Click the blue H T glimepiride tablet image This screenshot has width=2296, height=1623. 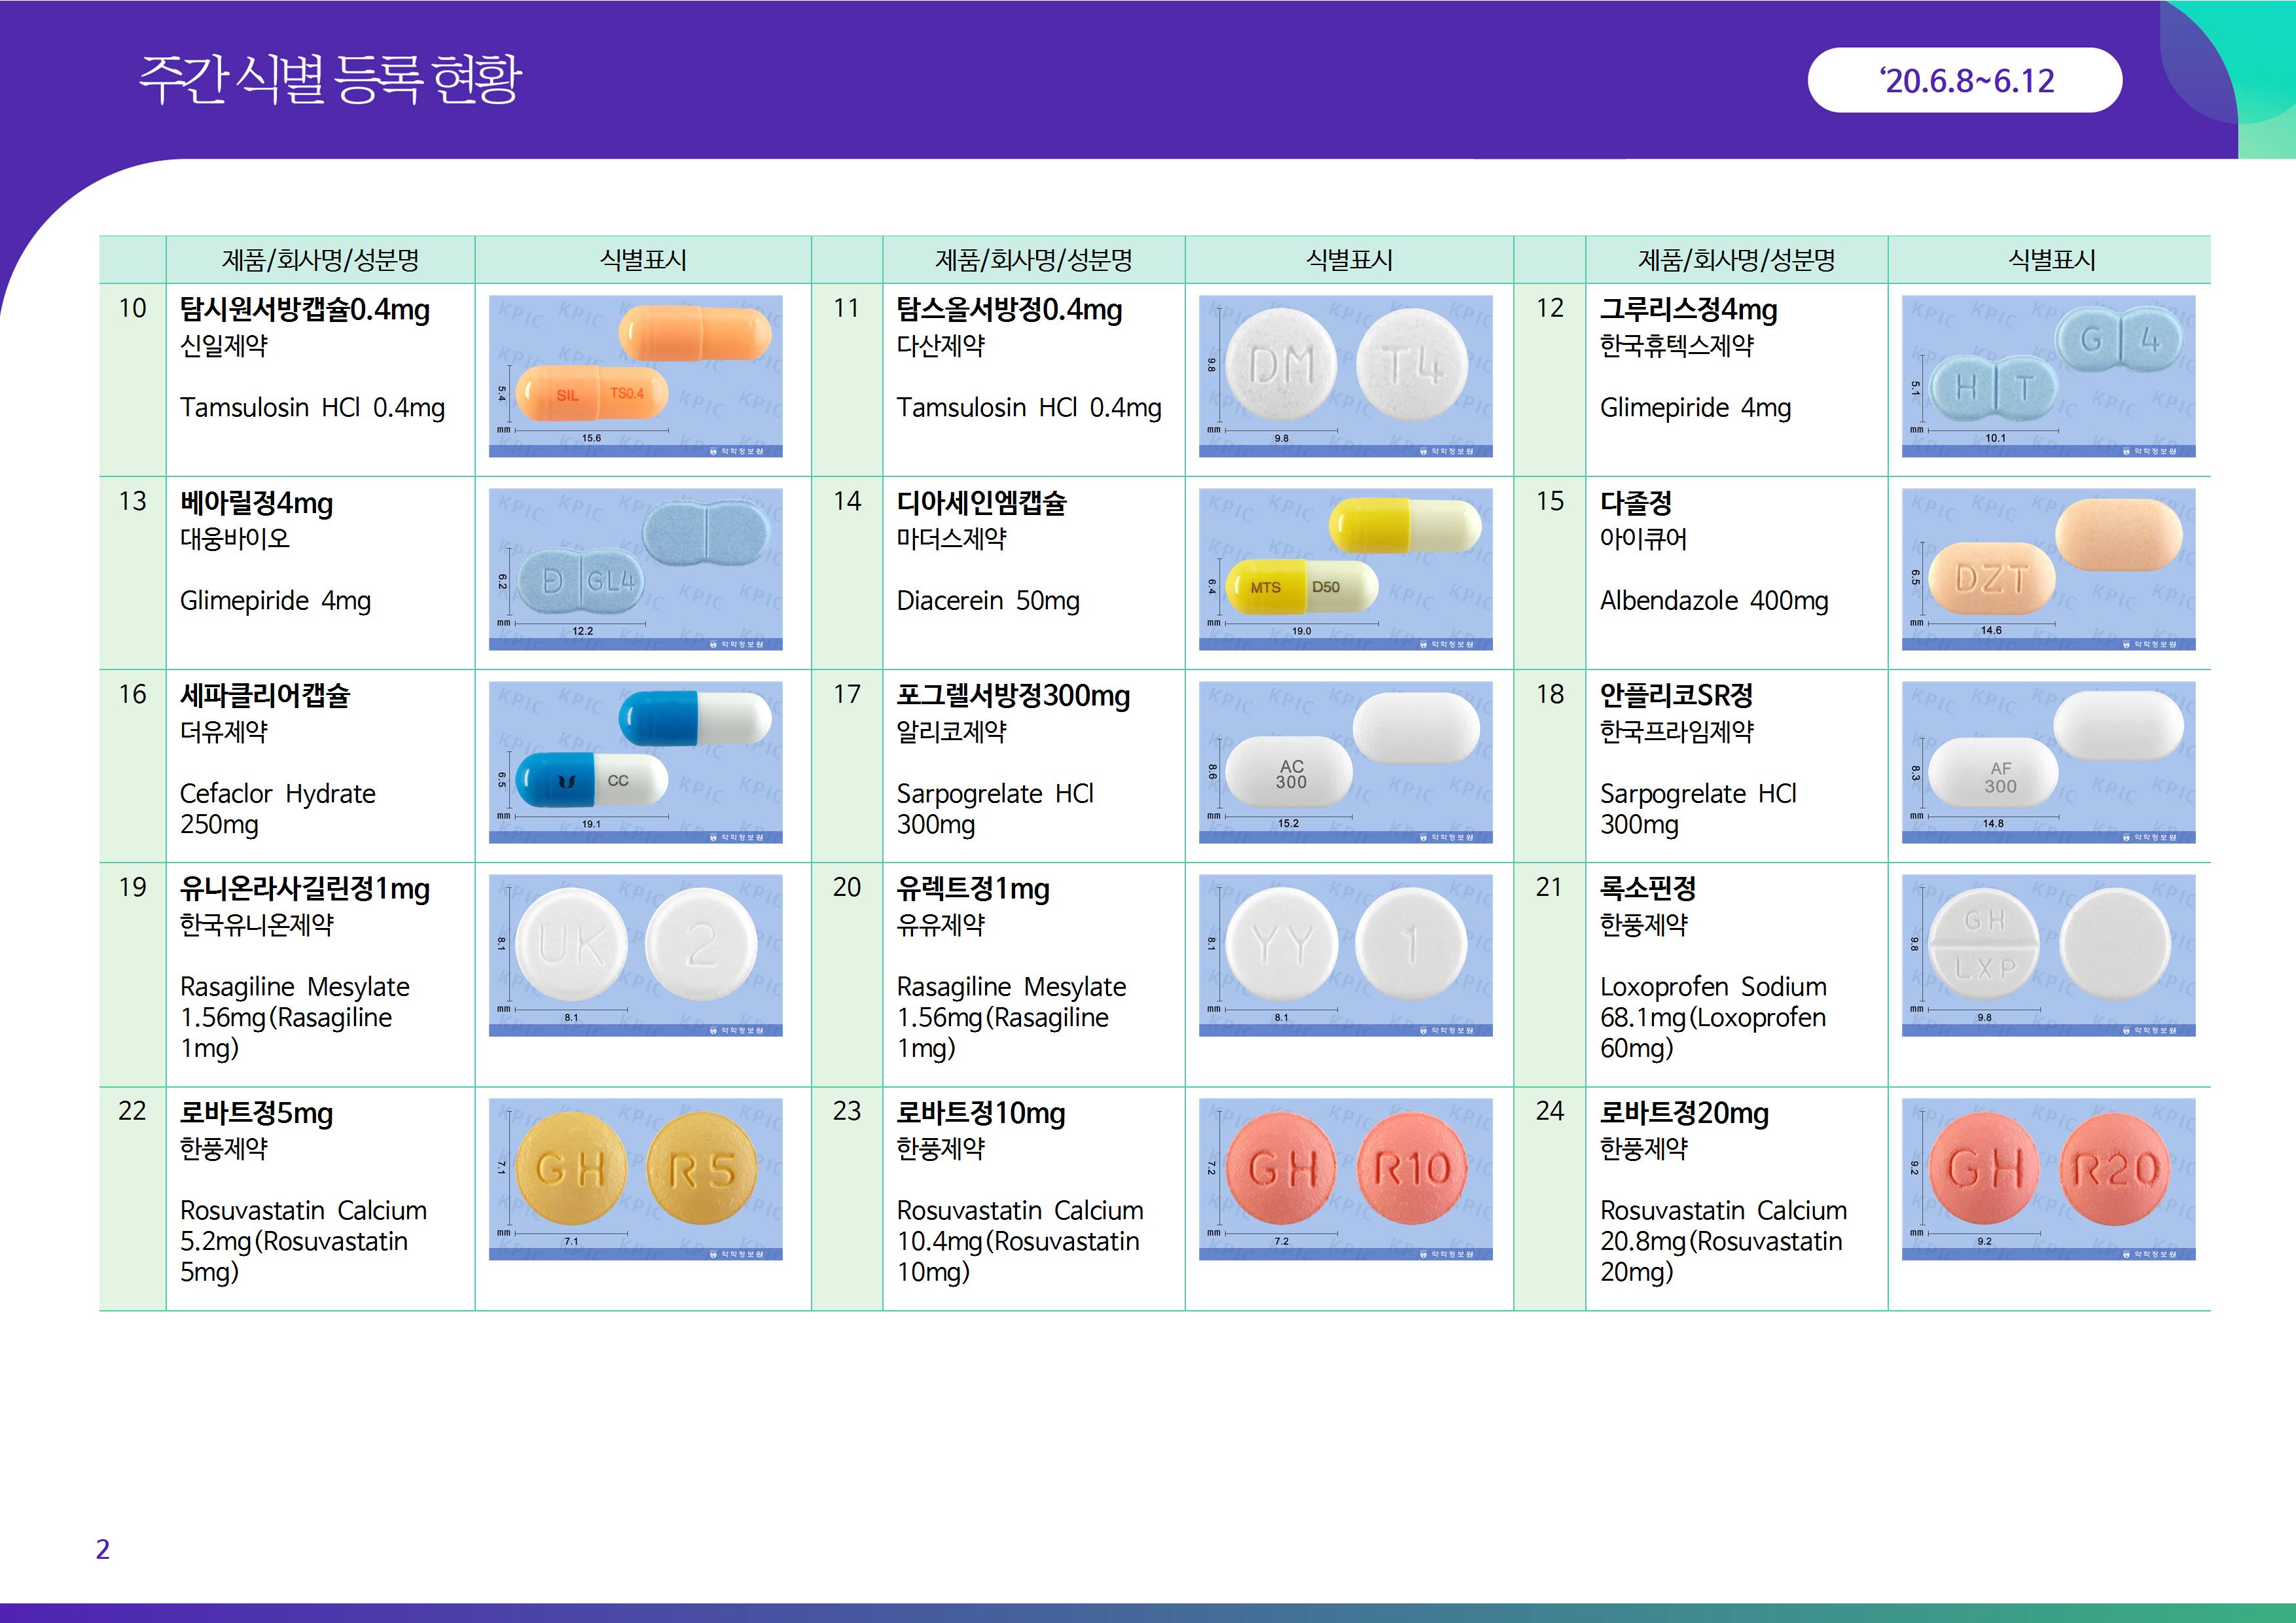[x=2048, y=376]
